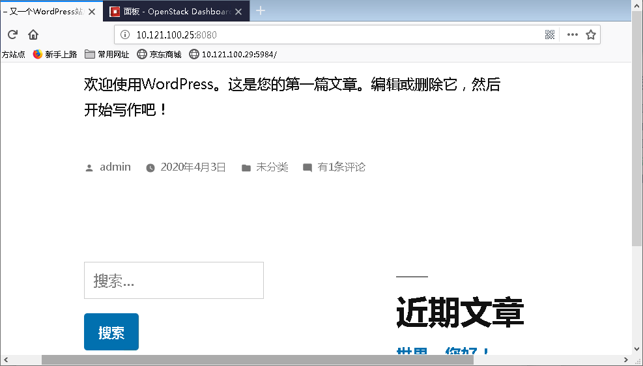This screenshot has width=643, height=366.
Task: Click the 搜索 search input field
Action: [x=174, y=280]
